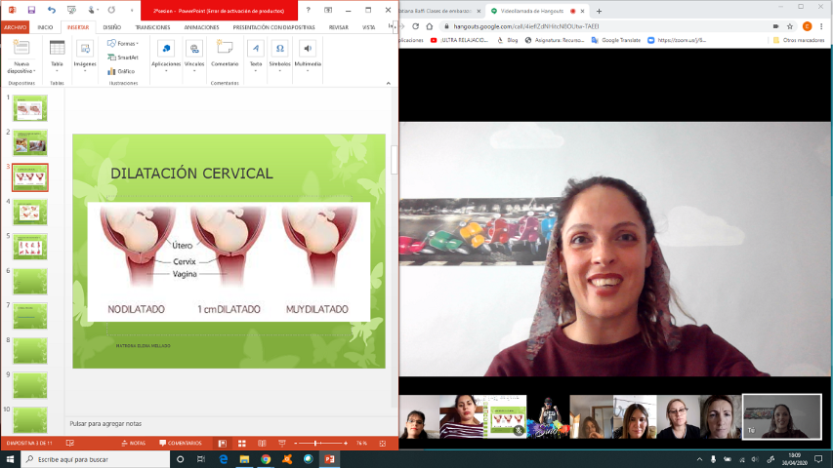This screenshot has height=468, width=833.
Task: Open reading view from the status bar
Action: pos(263,443)
